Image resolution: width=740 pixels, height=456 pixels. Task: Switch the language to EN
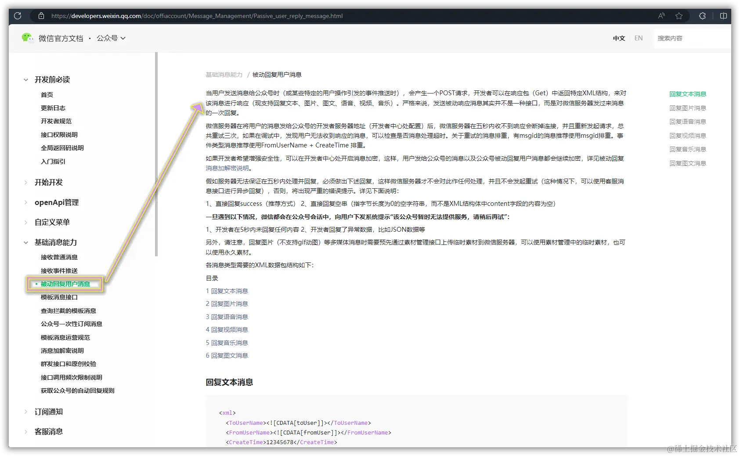639,38
